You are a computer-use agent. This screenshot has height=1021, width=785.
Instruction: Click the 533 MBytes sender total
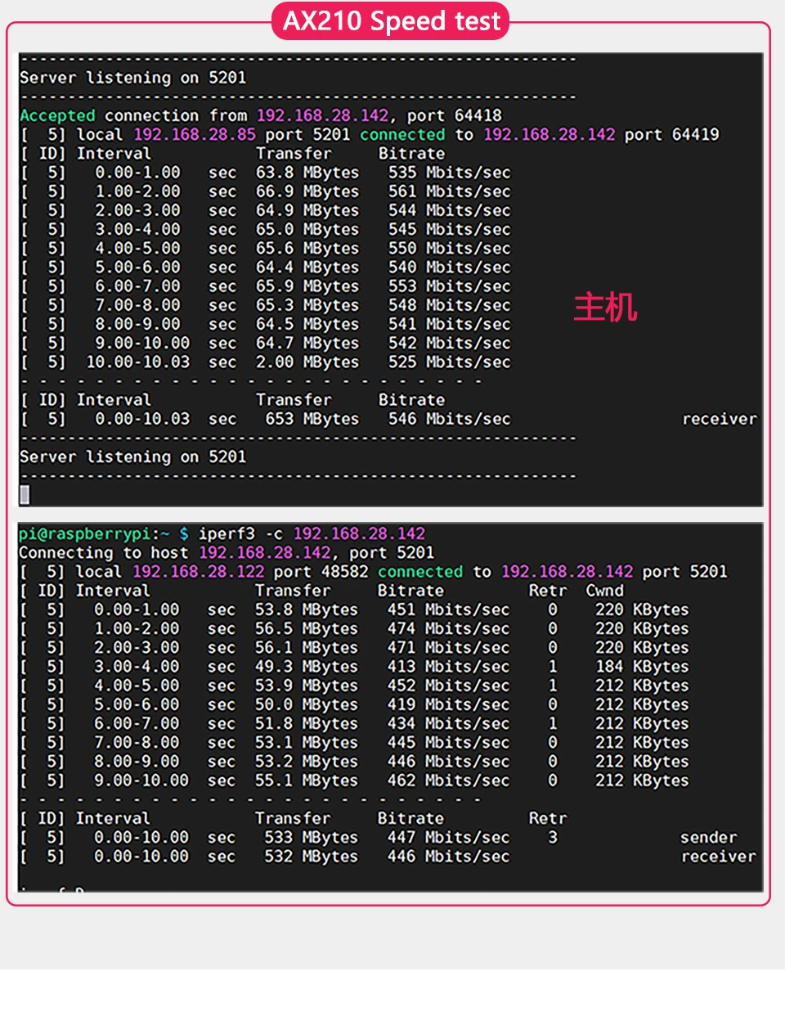(x=312, y=838)
